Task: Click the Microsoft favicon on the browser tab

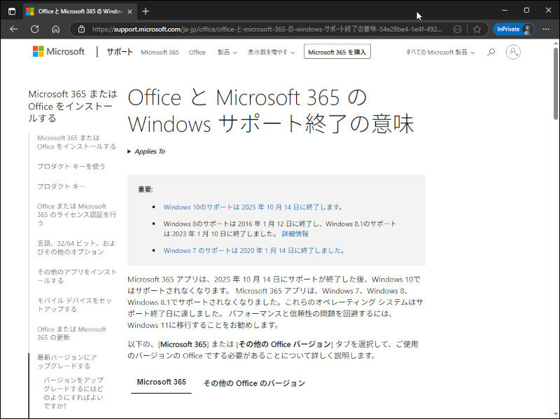Action: pyautogui.click(x=30, y=11)
